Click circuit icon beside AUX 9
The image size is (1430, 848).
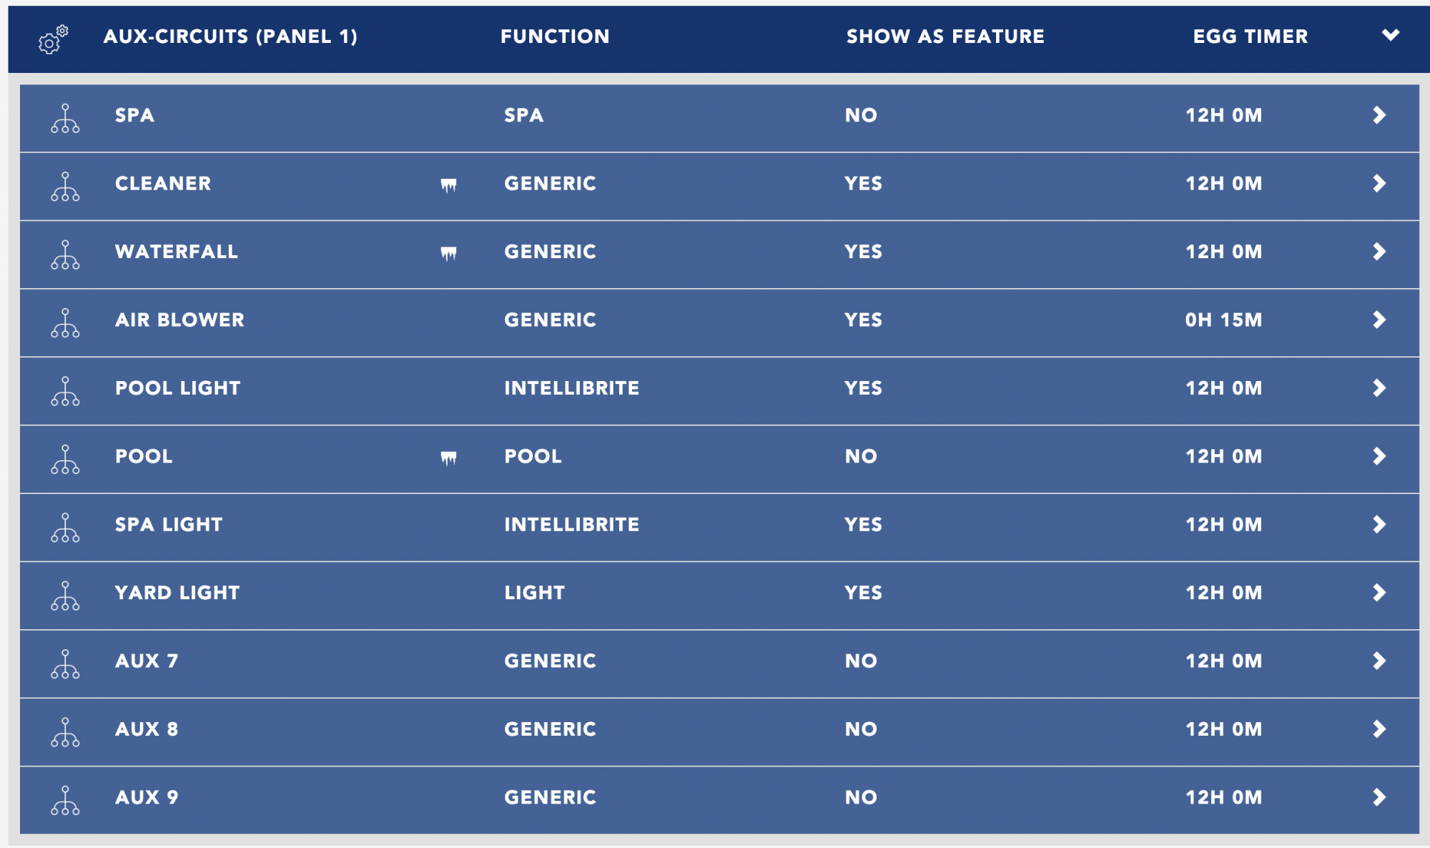(65, 800)
